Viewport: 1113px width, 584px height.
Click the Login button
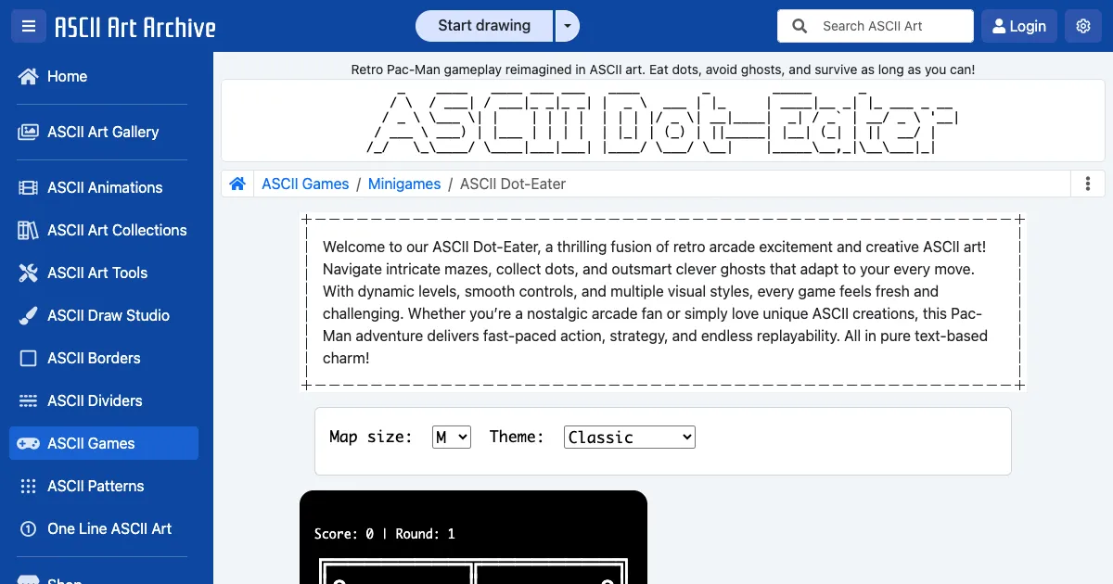coord(1018,26)
